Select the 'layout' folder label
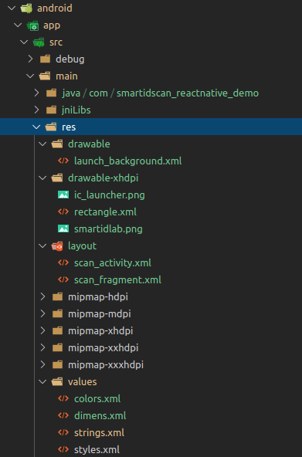The height and width of the screenshot is (457, 302). 82,246
